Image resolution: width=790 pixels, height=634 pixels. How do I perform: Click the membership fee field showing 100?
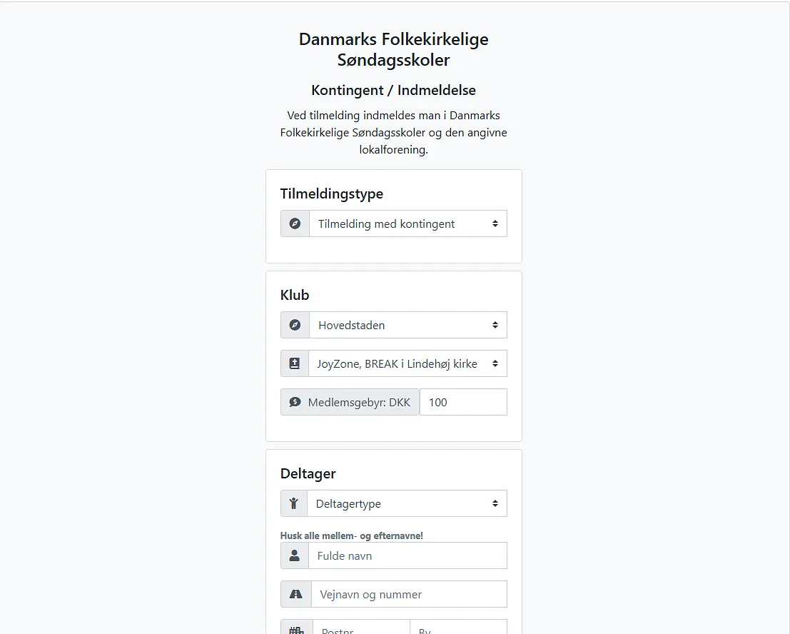pos(463,402)
